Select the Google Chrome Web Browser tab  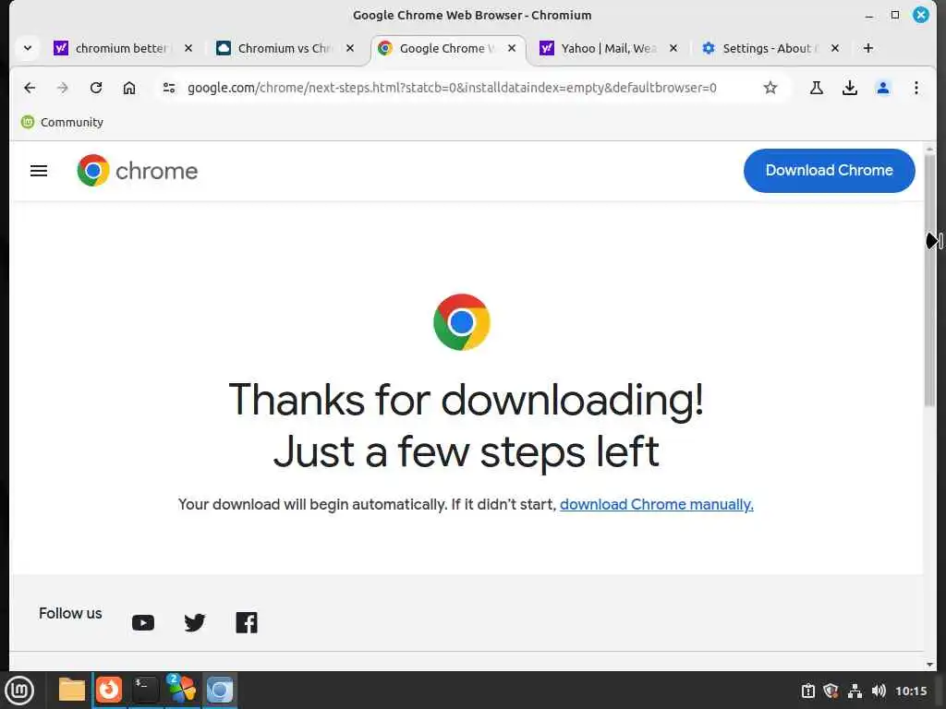pyautogui.click(x=446, y=48)
